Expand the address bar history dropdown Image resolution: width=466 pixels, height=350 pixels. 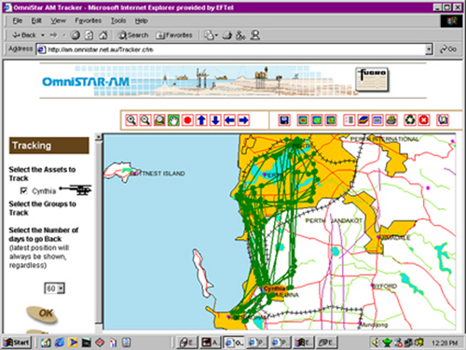tap(429, 49)
